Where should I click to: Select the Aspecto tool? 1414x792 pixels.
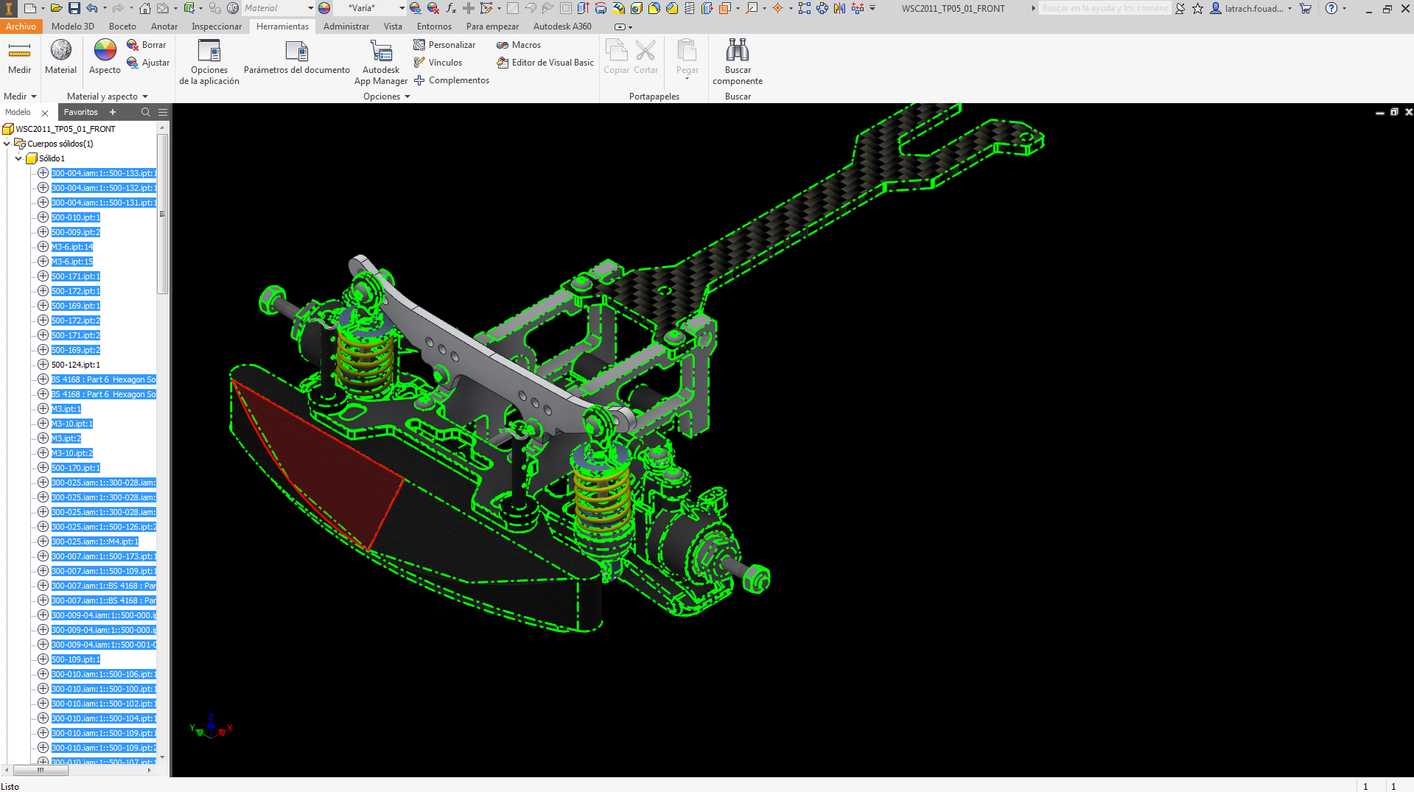[104, 59]
